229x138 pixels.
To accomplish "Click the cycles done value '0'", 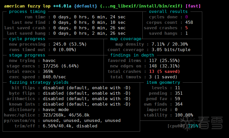I will [186, 17].
